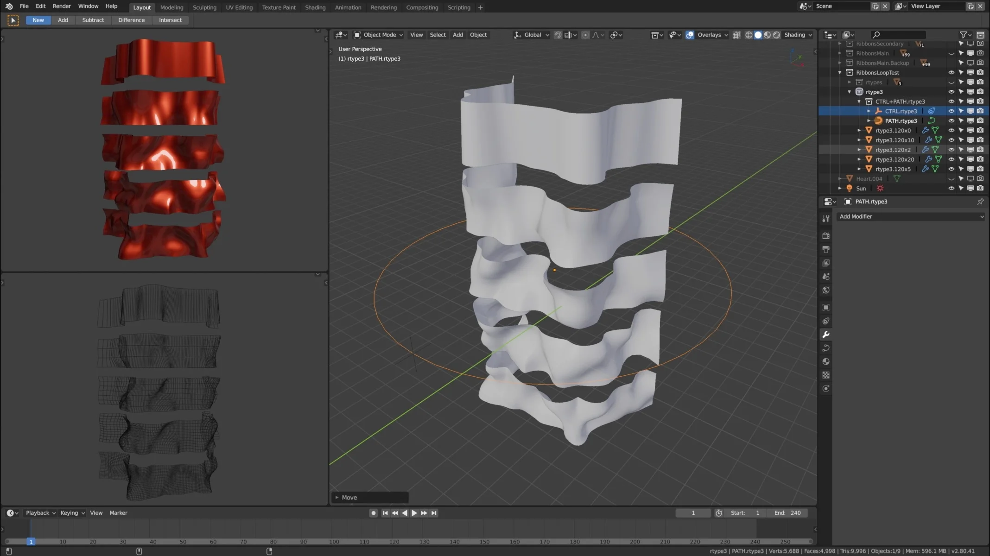
Task: Open the Global transform orientation dropdown
Action: (531, 35)
